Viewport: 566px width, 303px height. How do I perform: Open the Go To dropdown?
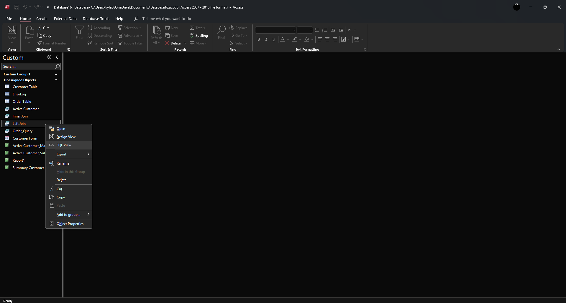pyautogui.click(x=238, y=35)
